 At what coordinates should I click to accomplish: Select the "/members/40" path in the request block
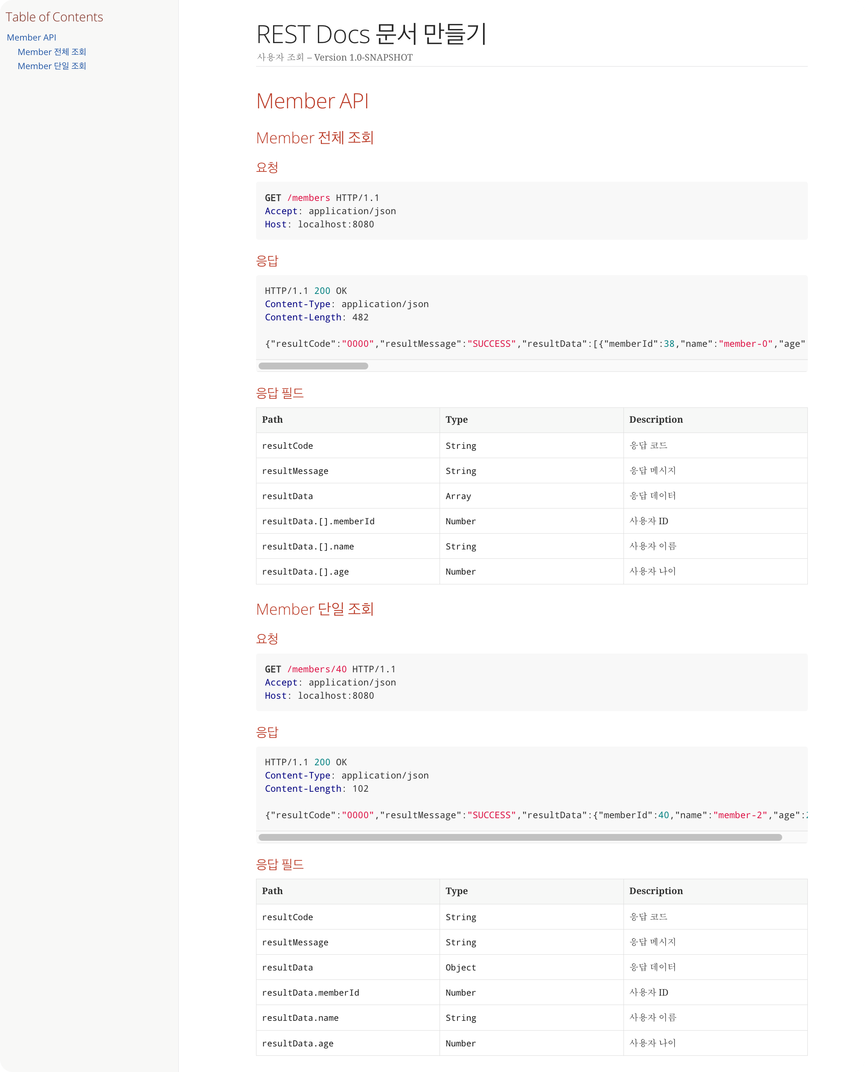(316, 669)
